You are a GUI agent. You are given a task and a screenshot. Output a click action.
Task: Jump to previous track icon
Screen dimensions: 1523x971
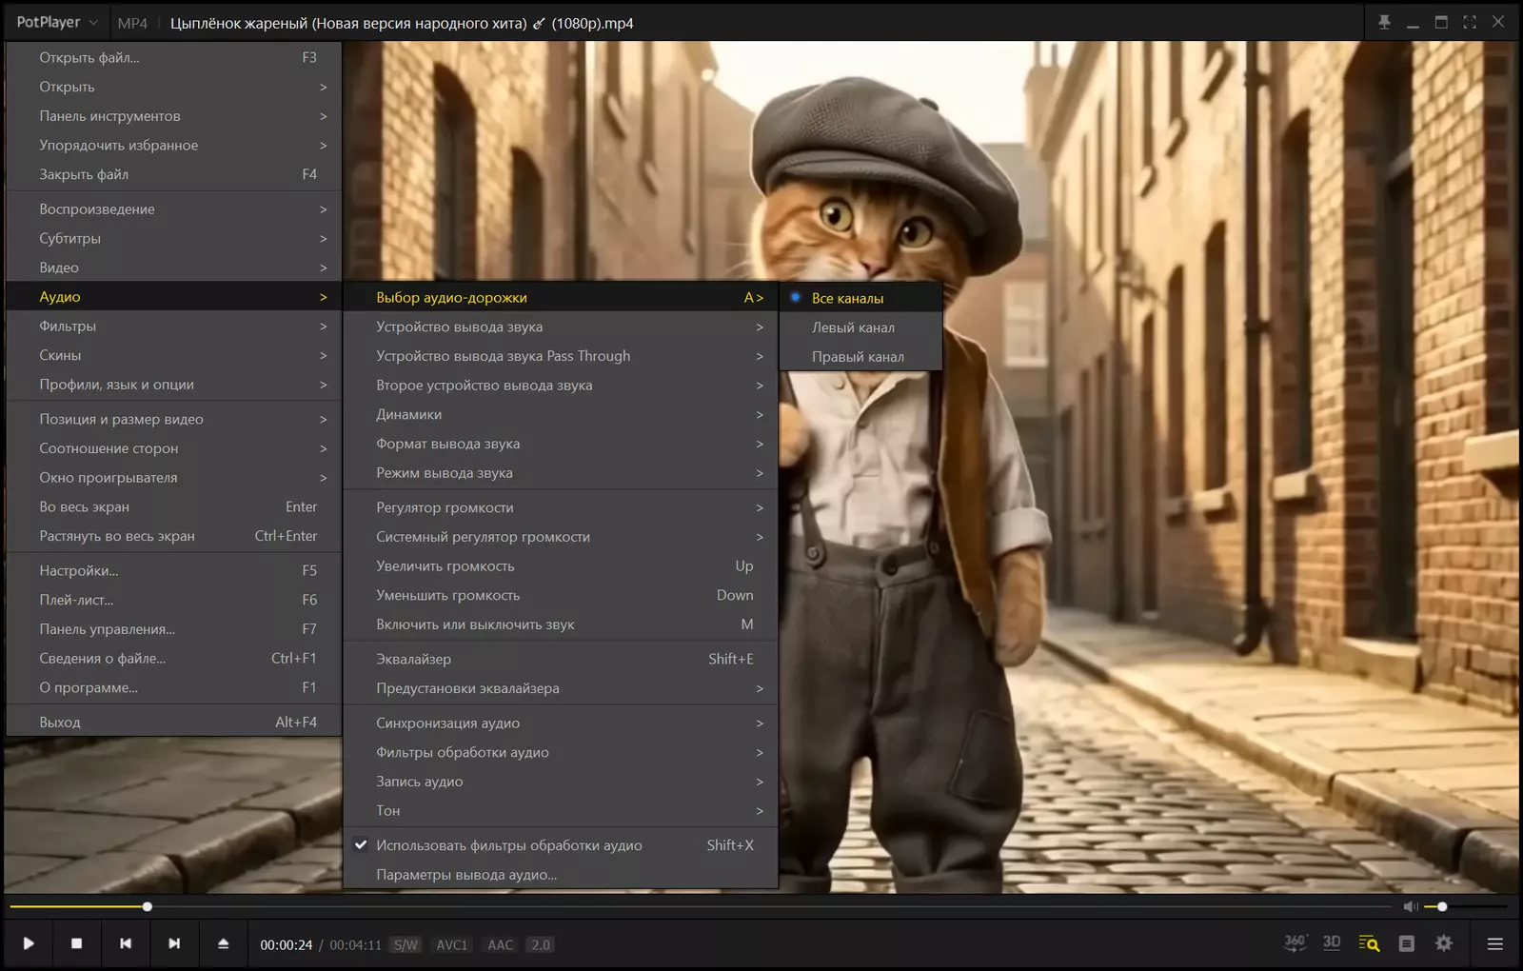tap(126, 943)
